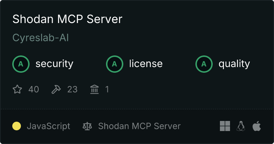Click the bank building resources icon

tap(94, 89)
